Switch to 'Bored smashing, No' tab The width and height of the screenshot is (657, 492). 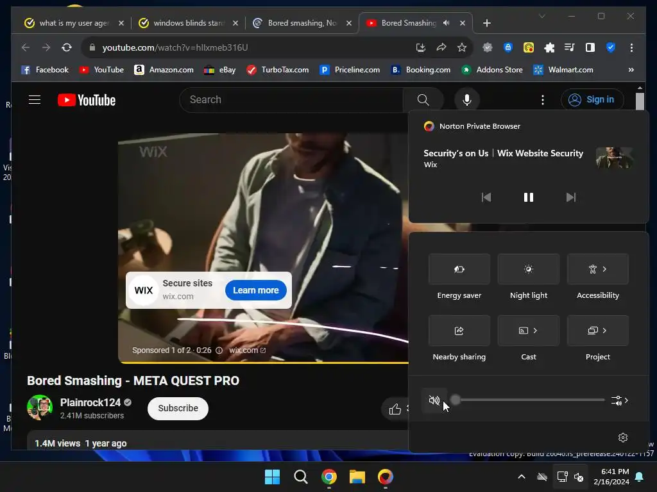(x=302, y=23)
